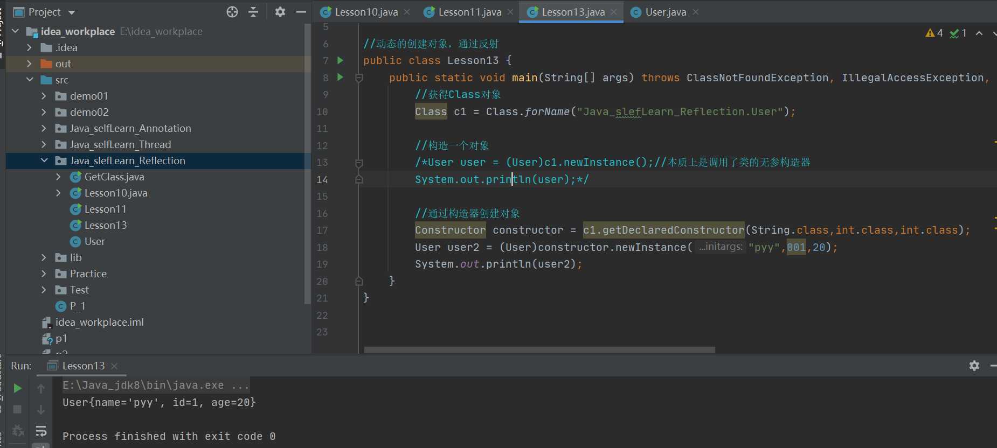Click the warnings count indicator
The height and width of the screenshot is (448, 997).
[934, 33]
